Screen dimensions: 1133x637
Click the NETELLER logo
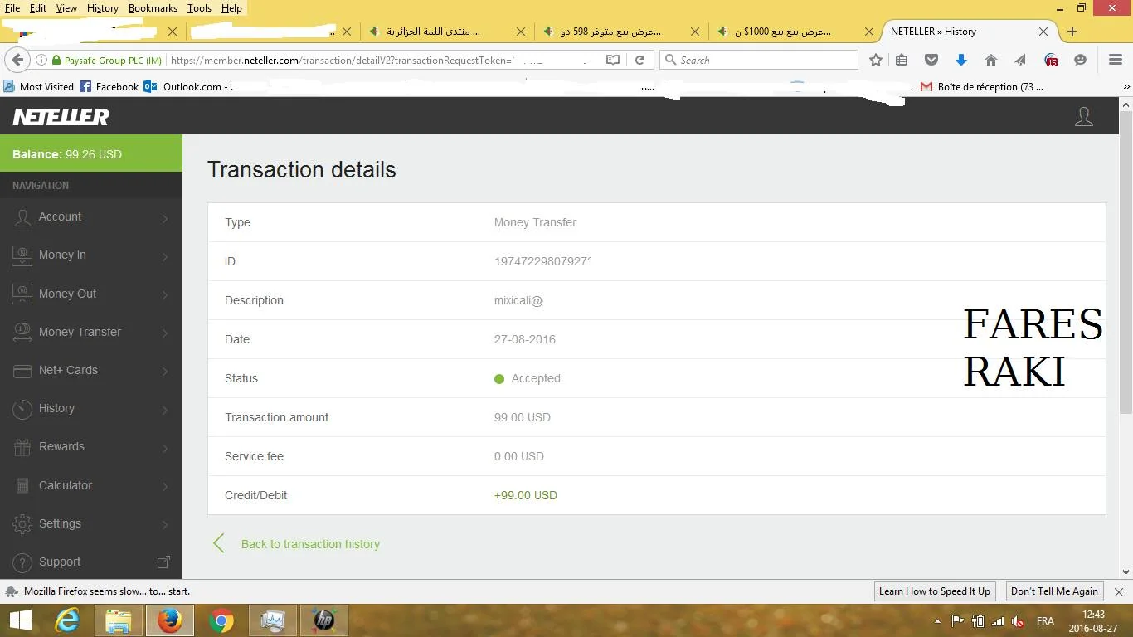[61, 117]
